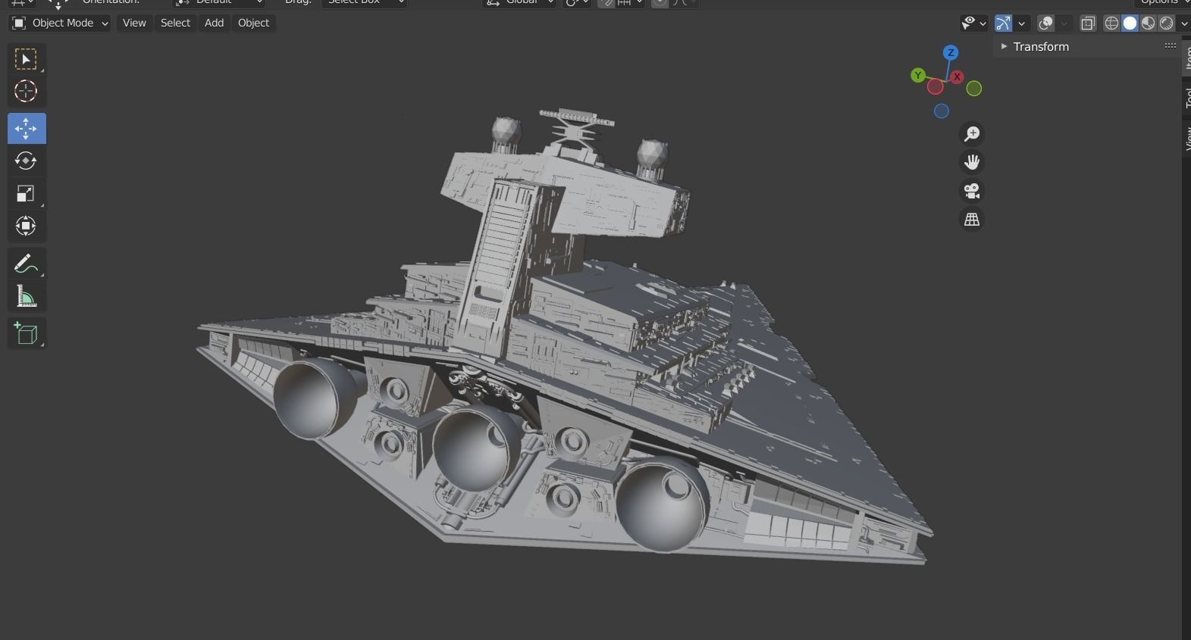Open the Drag Select Box dropdown
The height and width of the screenshot is (640, 1191).
pyautogui.click(x=364, y=2)
